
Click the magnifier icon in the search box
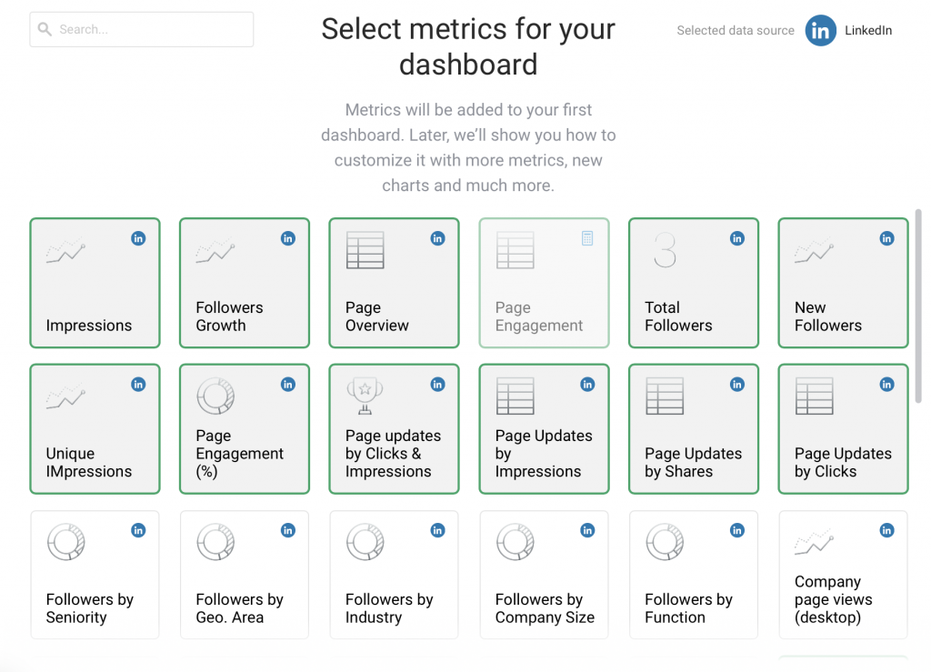click(45, 30)
